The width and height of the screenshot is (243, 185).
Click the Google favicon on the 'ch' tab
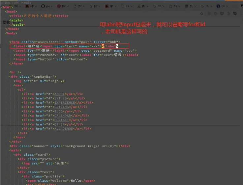pos(202,6)
